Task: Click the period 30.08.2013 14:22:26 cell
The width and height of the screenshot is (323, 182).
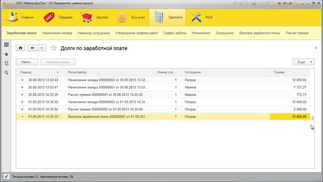Action: point(43,95)
